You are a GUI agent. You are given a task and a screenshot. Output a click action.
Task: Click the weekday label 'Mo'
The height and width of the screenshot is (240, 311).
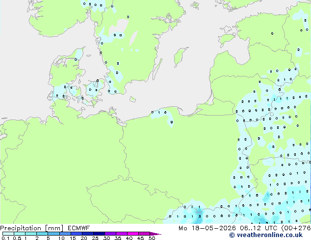click(x=182, y=228)
